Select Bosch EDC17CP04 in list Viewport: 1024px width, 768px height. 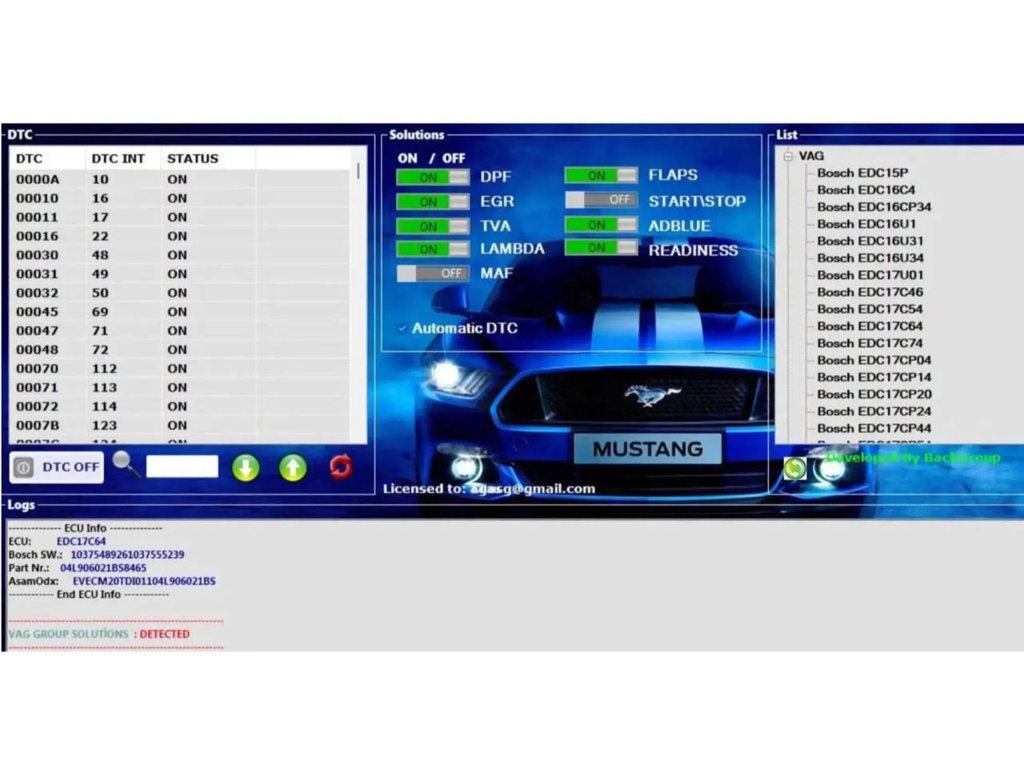pos(874,360)
